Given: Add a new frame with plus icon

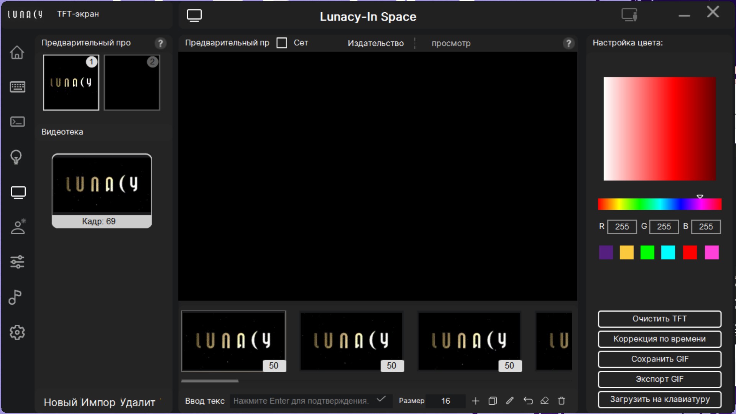Looking at the screenshot, I should [x=475, y=401].
